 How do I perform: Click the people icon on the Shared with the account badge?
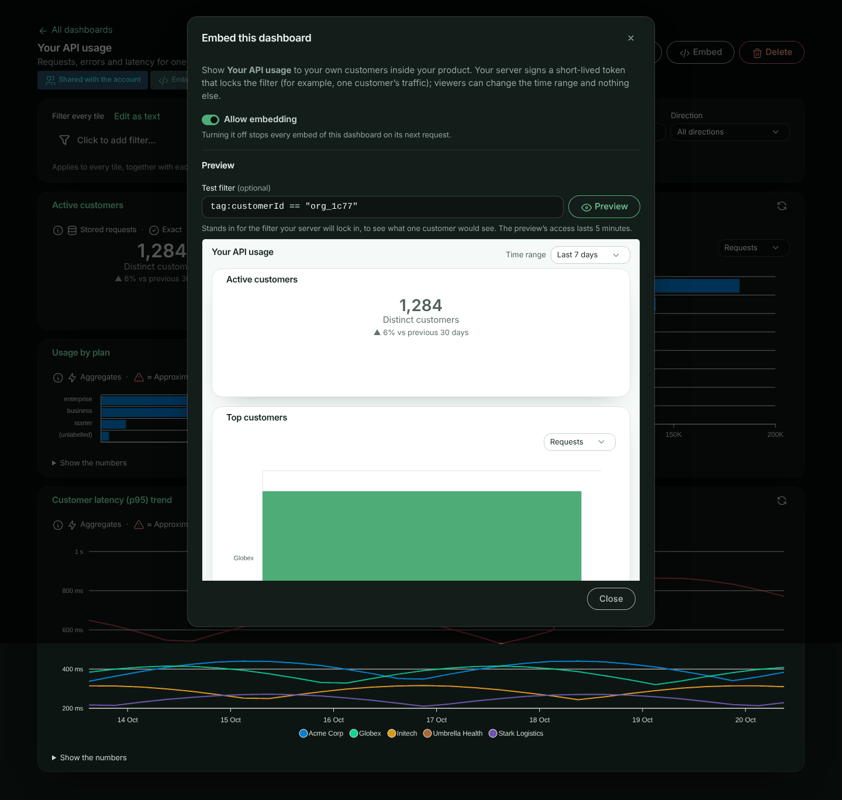click(x=51, y=80)
